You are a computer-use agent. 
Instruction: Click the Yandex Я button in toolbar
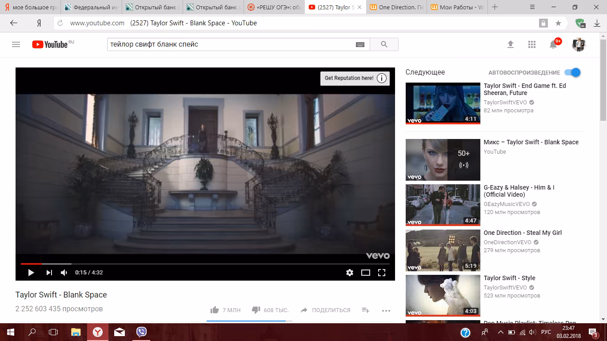click(39, 23)
